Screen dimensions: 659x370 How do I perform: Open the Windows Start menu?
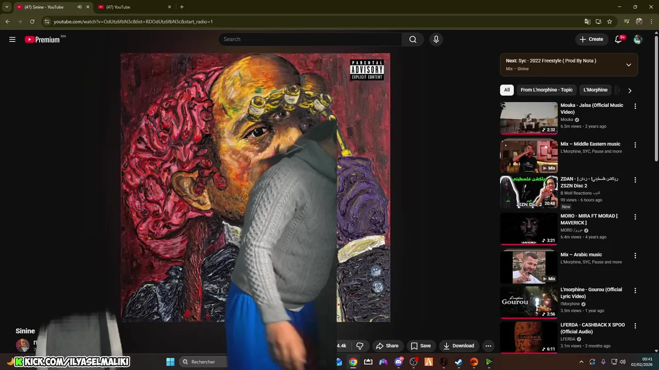(x=170, y=362)
